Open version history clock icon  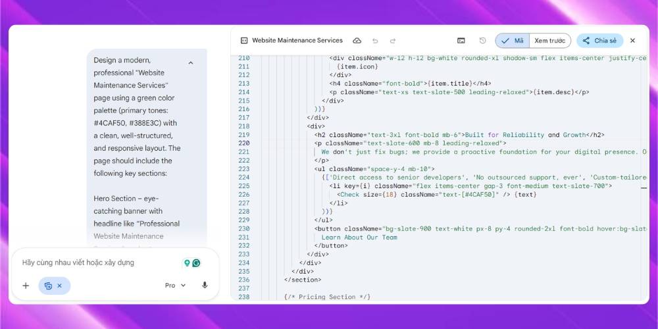pyautogui.click(x=482, y=41)
